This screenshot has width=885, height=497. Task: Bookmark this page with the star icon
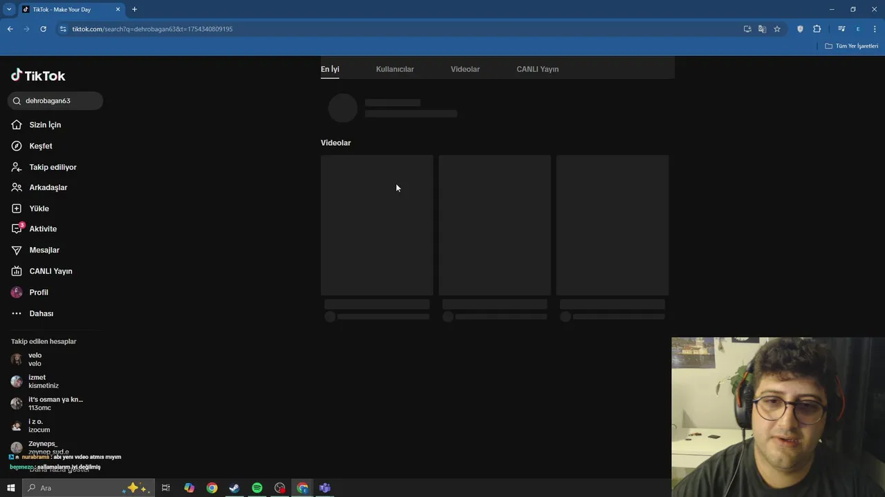[x=777, y=29]
